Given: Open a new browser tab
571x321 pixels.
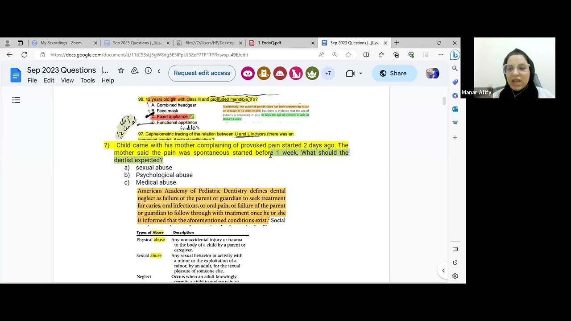Looking at the screenshot, I should coord(397,43).
